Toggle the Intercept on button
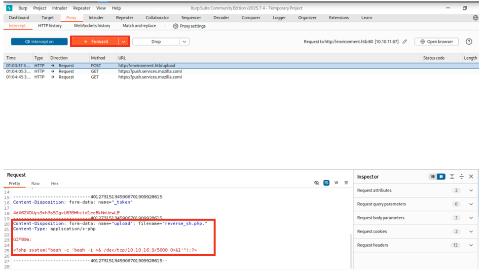 point(39,41)
